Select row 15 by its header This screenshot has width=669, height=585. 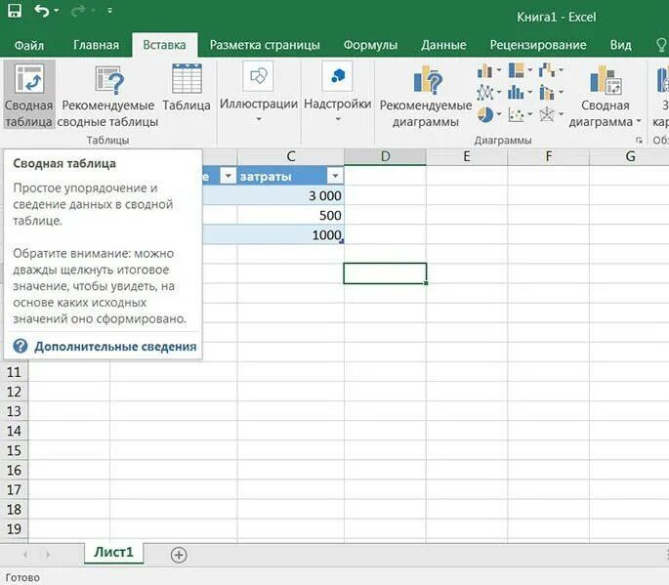pos(14,450)
